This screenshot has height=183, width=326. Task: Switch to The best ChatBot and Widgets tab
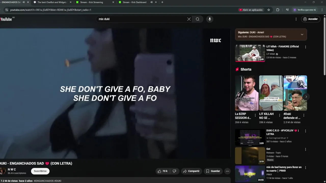(x=52, y=2)
